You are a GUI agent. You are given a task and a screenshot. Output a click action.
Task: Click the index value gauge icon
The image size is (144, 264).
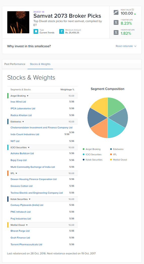[116, 12]
